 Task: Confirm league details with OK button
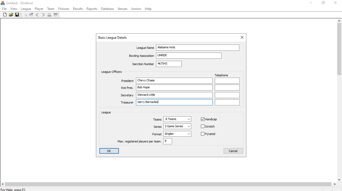point(109,151)
